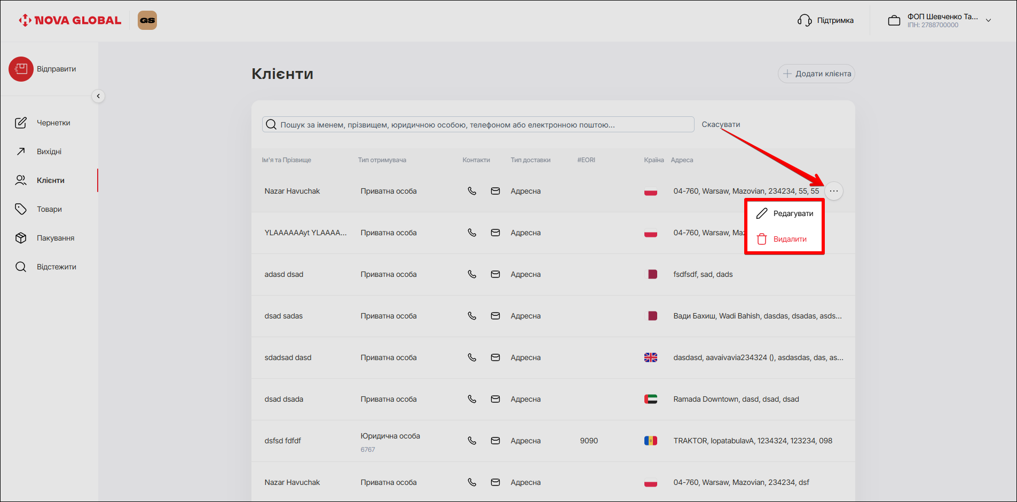Click the Скасувати link beside search
Image resolution: width=1017 pixels, height=502 pixels.
(x=721, y=124)
